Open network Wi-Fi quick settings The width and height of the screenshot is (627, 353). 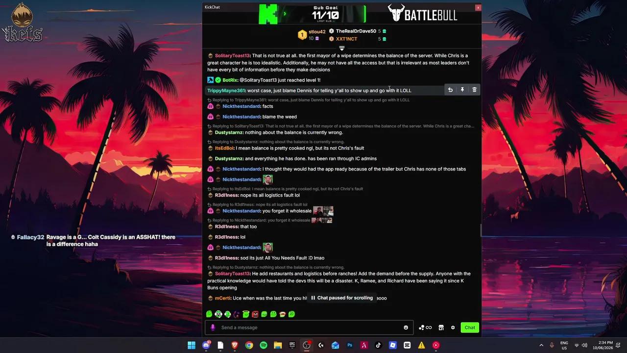(x=577, y=345)
